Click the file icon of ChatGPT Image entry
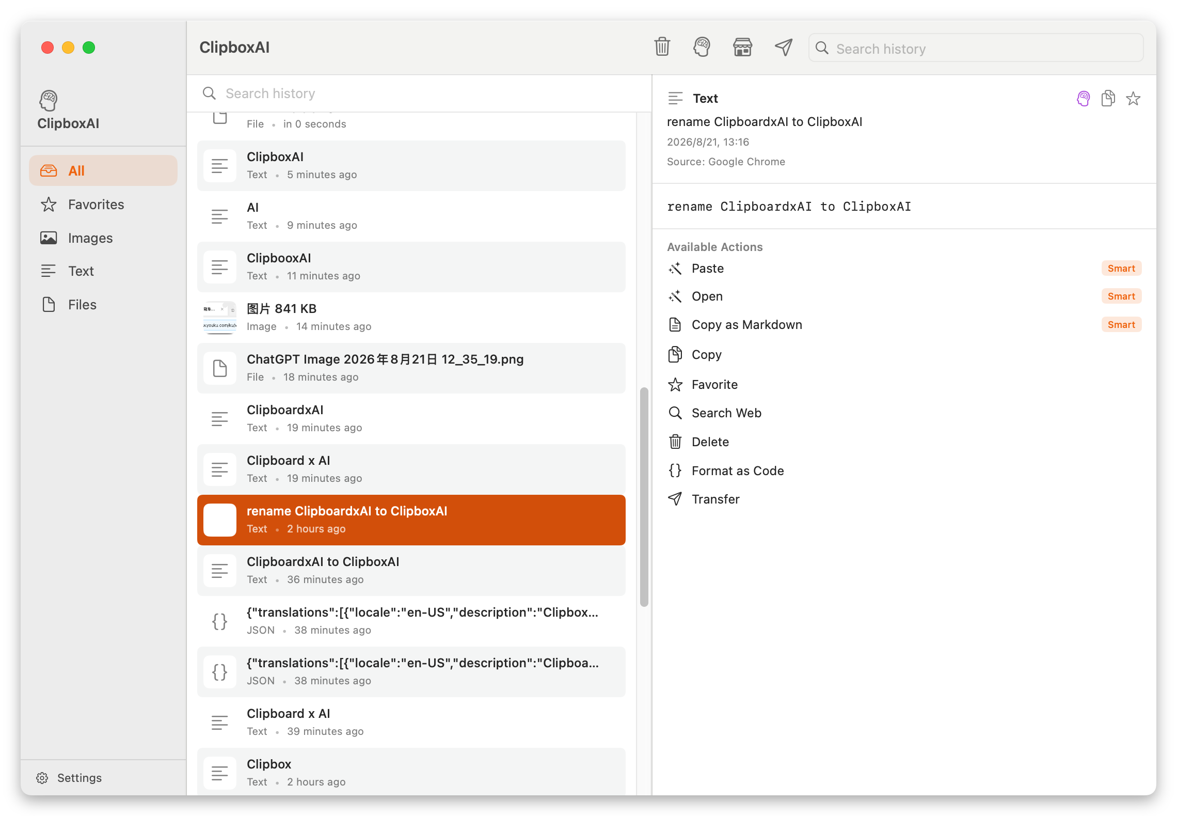The image size is (1177, 816). [220, 368]
